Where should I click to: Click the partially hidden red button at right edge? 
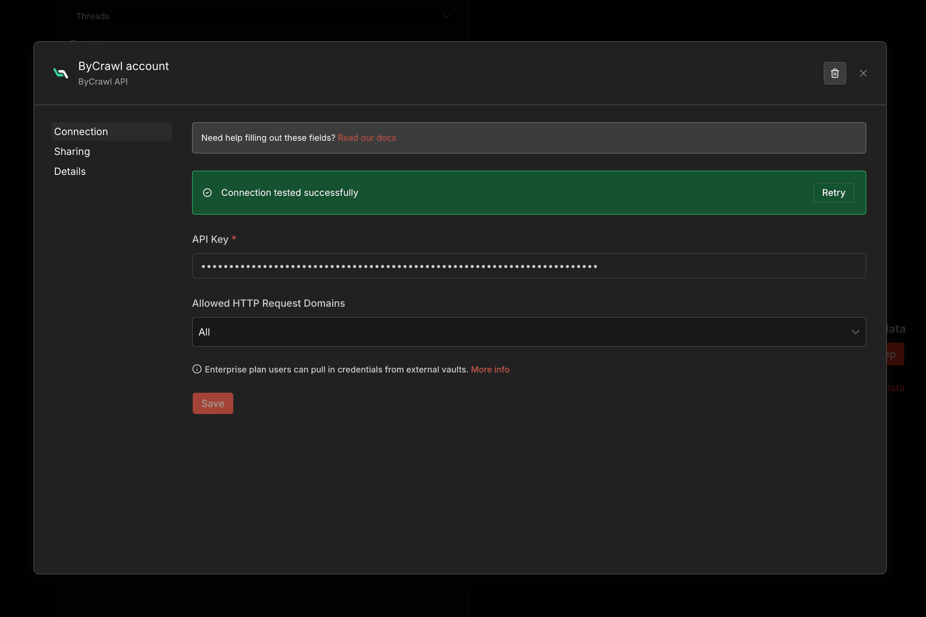(895, 354)
